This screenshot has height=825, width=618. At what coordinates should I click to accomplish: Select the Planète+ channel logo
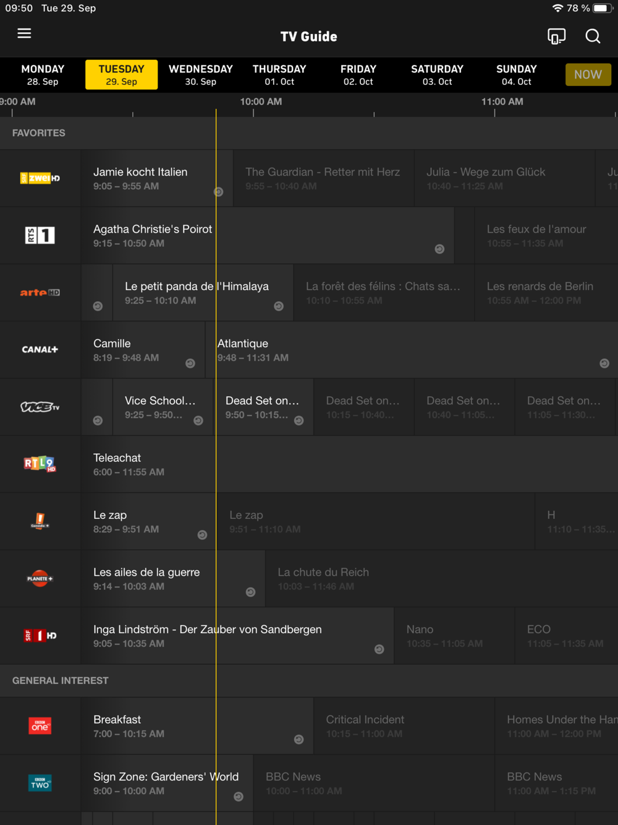tap(40, 578)
